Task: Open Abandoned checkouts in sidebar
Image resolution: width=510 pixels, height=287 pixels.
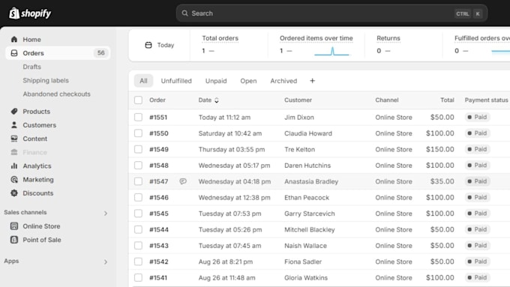Action: (x=56, y=94)
